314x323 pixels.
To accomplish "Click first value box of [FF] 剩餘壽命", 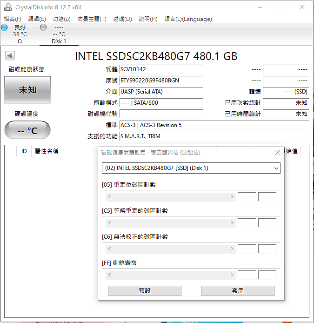I will pos(247,275).
